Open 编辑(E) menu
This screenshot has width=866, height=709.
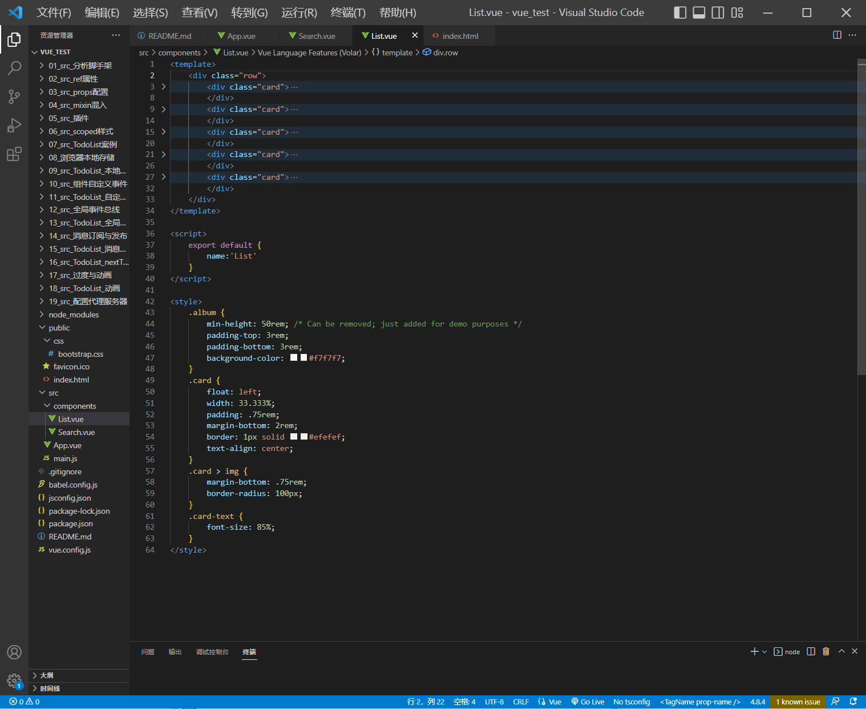click(102, 13)
